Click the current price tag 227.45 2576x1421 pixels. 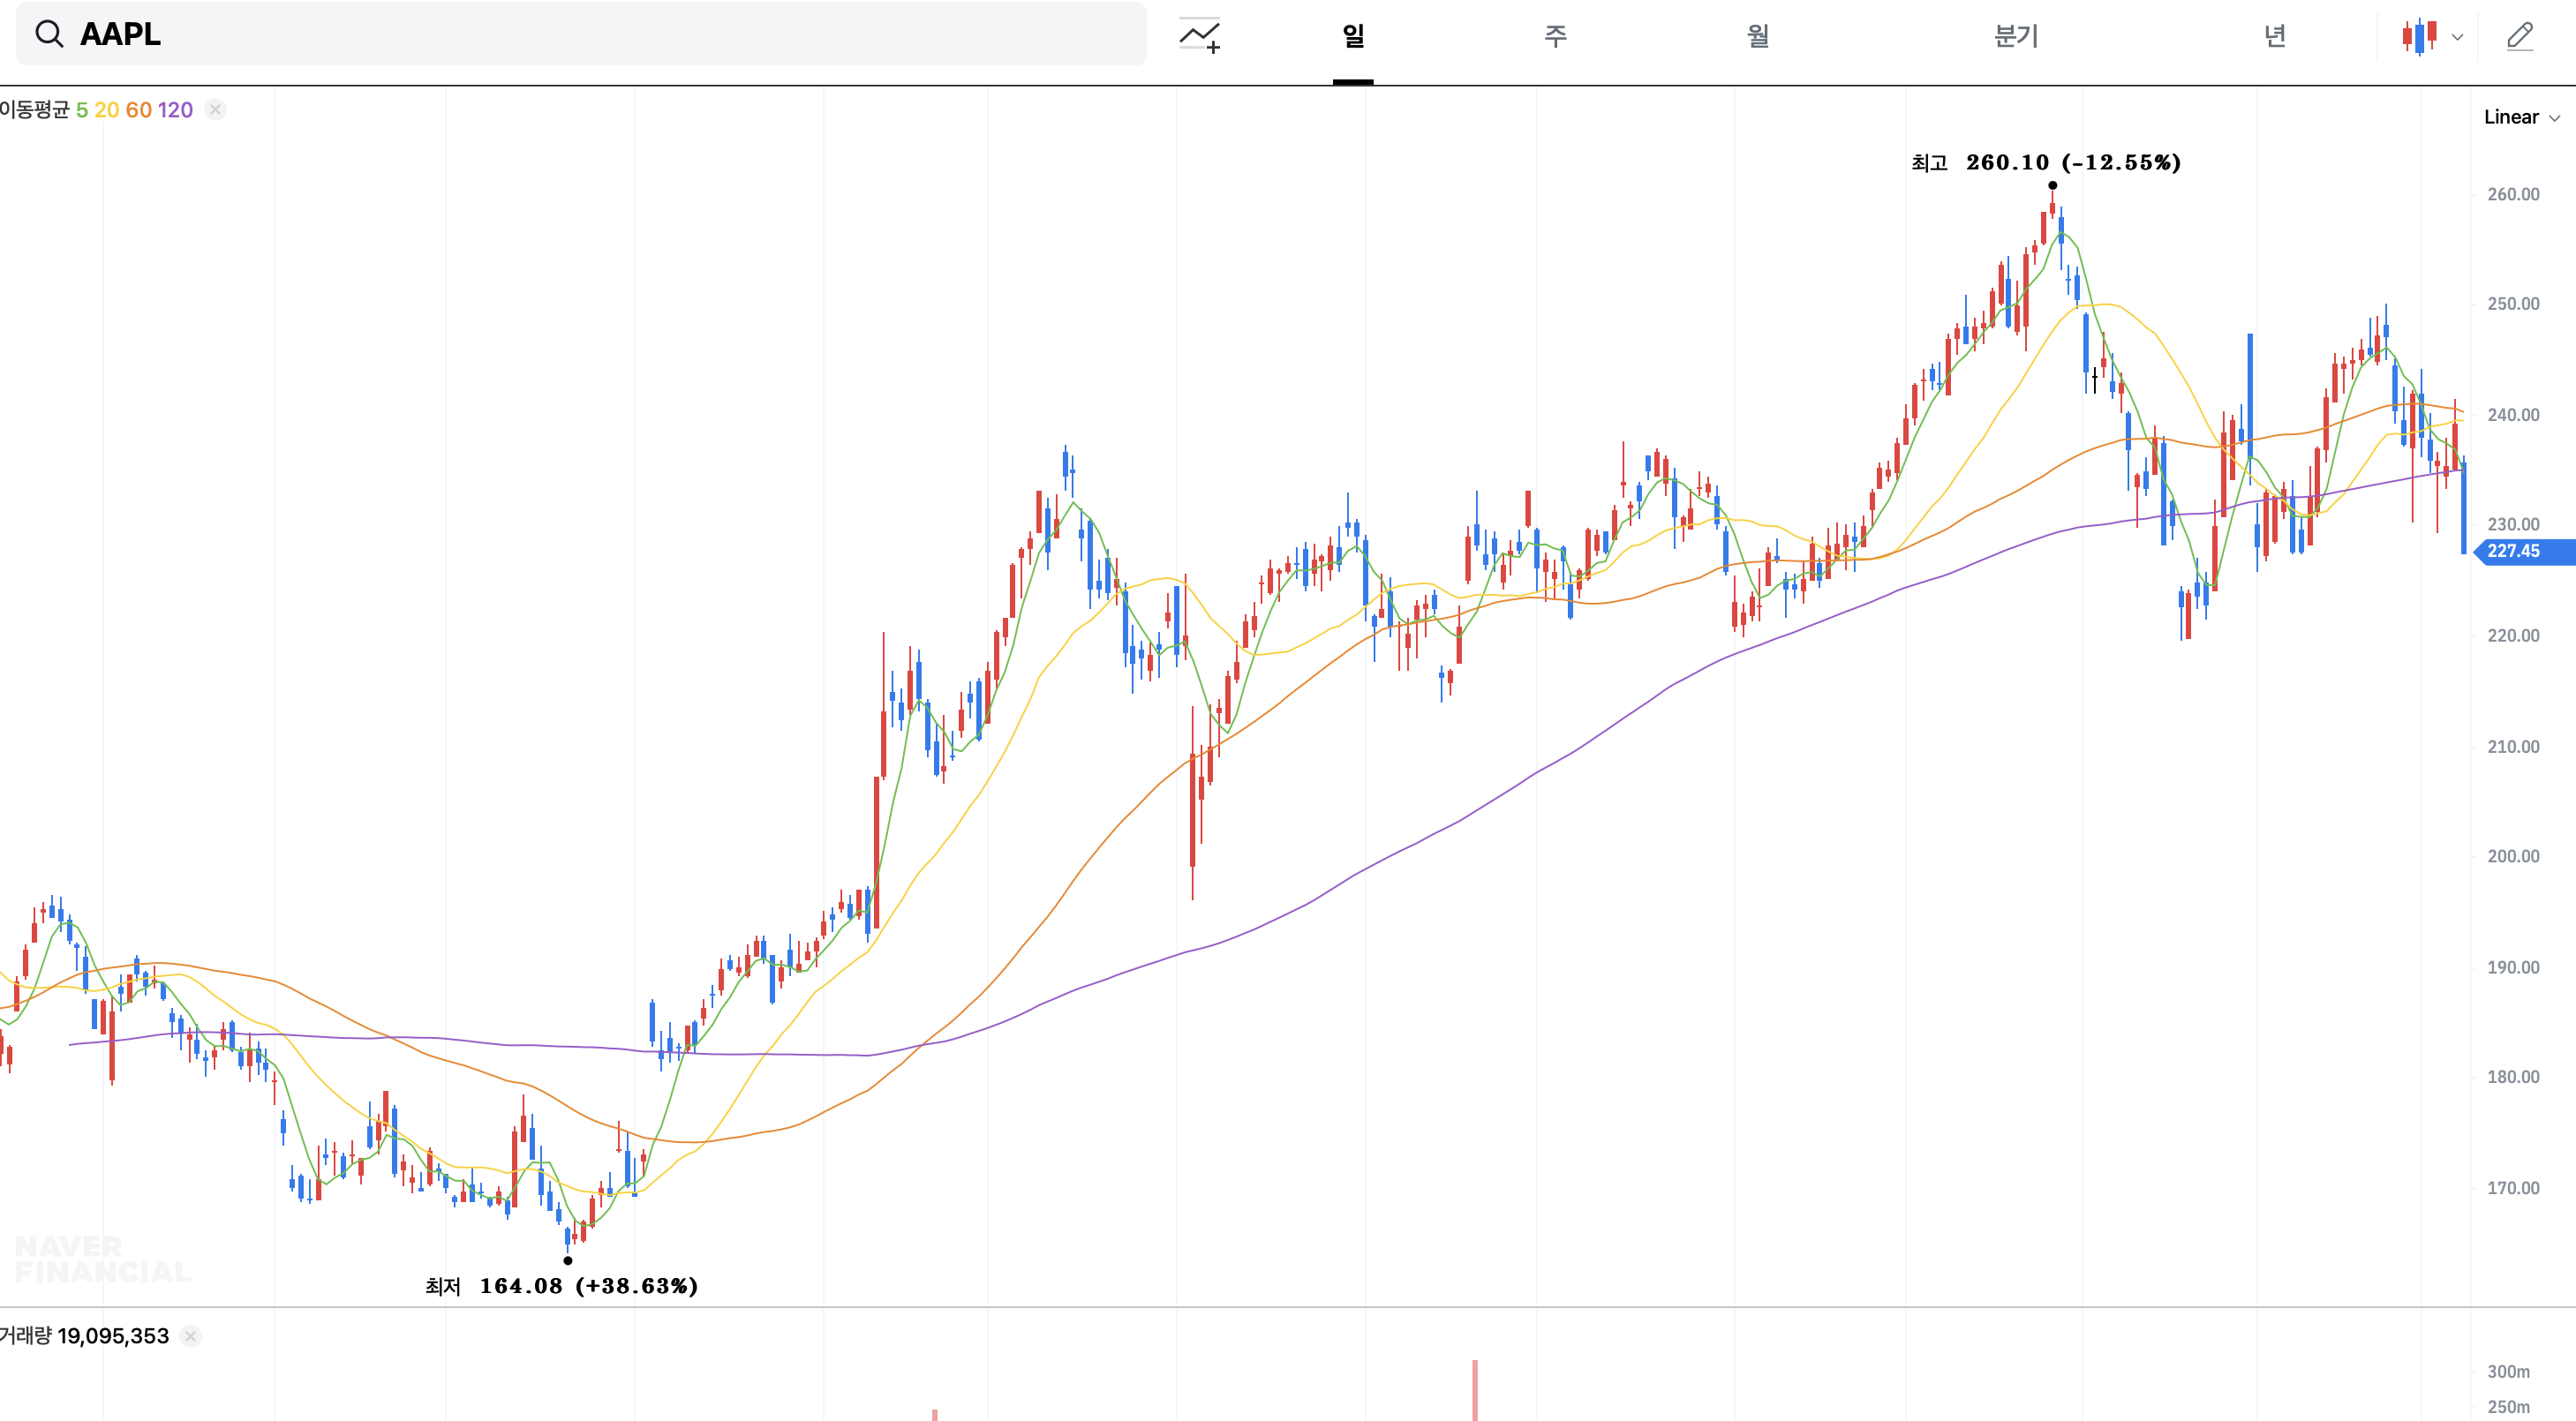coord(2522,551)
